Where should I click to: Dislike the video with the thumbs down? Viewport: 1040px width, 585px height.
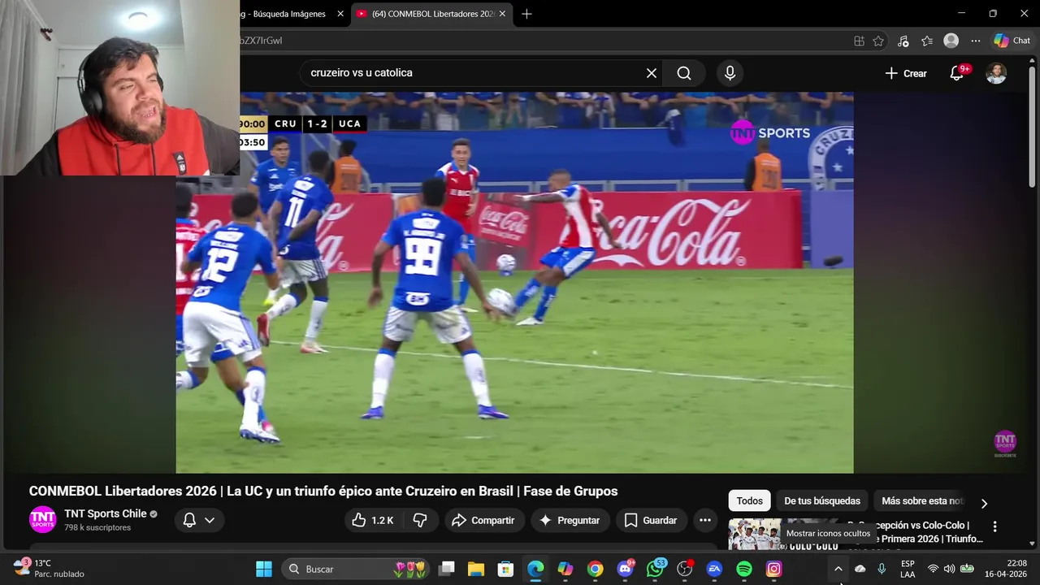click(421, 520)
